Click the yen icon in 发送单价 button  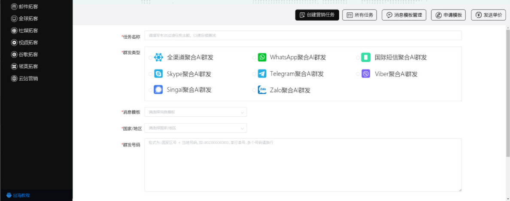click(479, 15)
